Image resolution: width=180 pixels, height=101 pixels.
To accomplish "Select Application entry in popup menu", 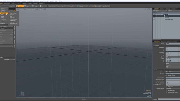I will click(4, 19).
